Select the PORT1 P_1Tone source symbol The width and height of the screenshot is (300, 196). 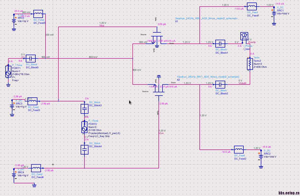click(8, 71)
